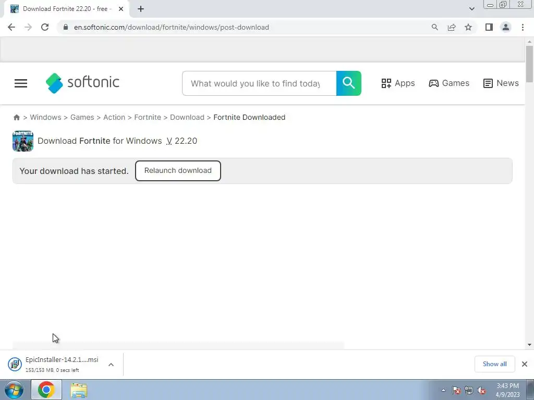Open the News section
The width and height of the screenshot is (534, 400).
tap(501, 83)
